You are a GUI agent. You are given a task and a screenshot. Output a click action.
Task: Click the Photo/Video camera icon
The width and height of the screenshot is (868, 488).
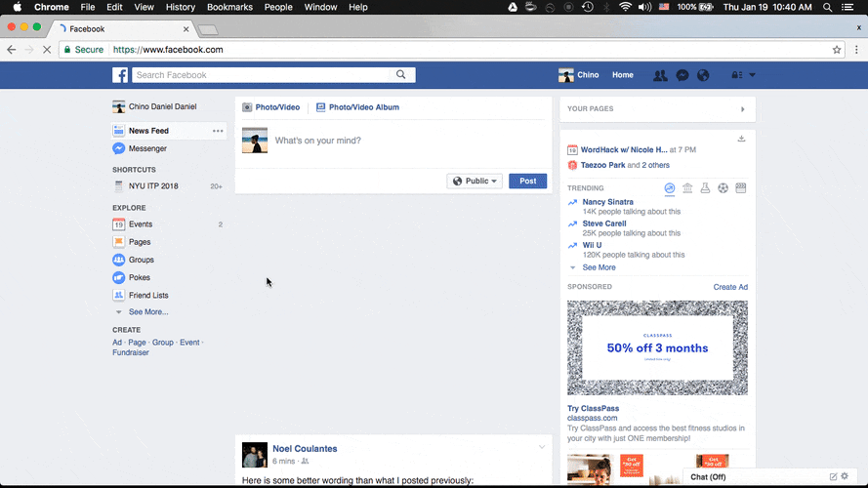[x=247, y=107]
